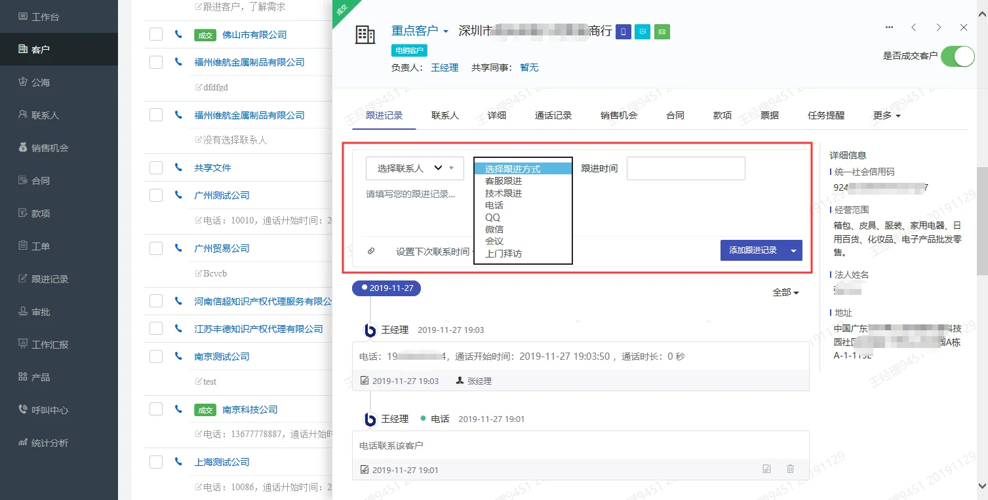The width and height of the screenshot is (988, 500).
Task: Click the 跟进时间 input field
Action: [686, 168]
